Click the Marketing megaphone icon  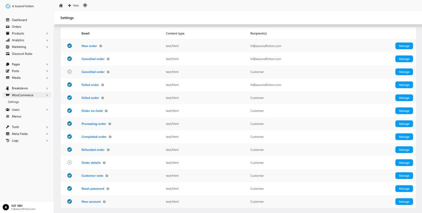(8, 47)
